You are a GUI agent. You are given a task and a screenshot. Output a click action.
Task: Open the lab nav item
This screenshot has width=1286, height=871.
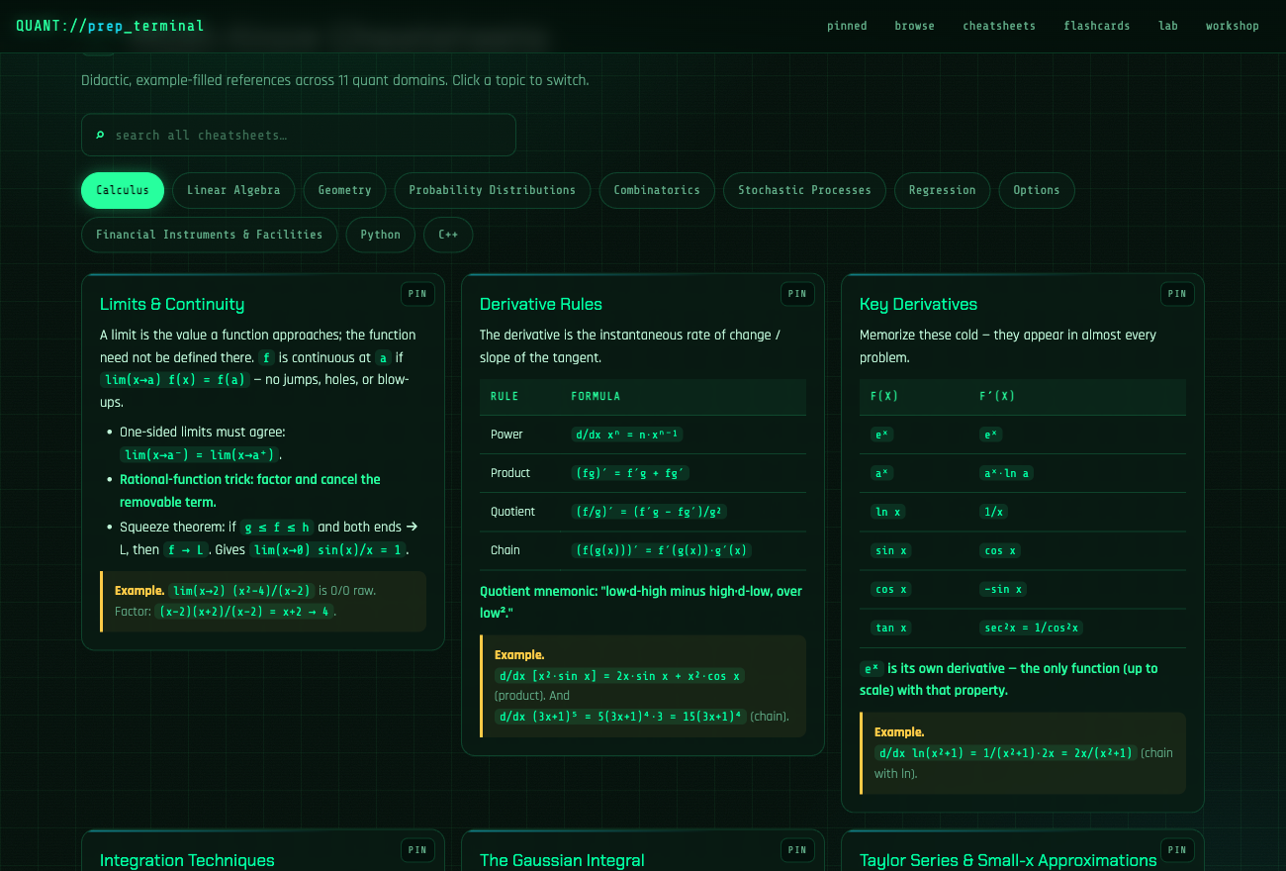[1168, 26]
